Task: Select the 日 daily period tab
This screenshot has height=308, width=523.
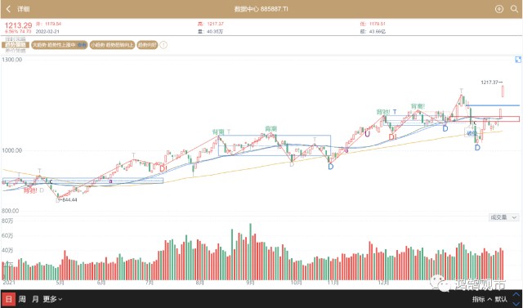Action: (x=9, y=299)
